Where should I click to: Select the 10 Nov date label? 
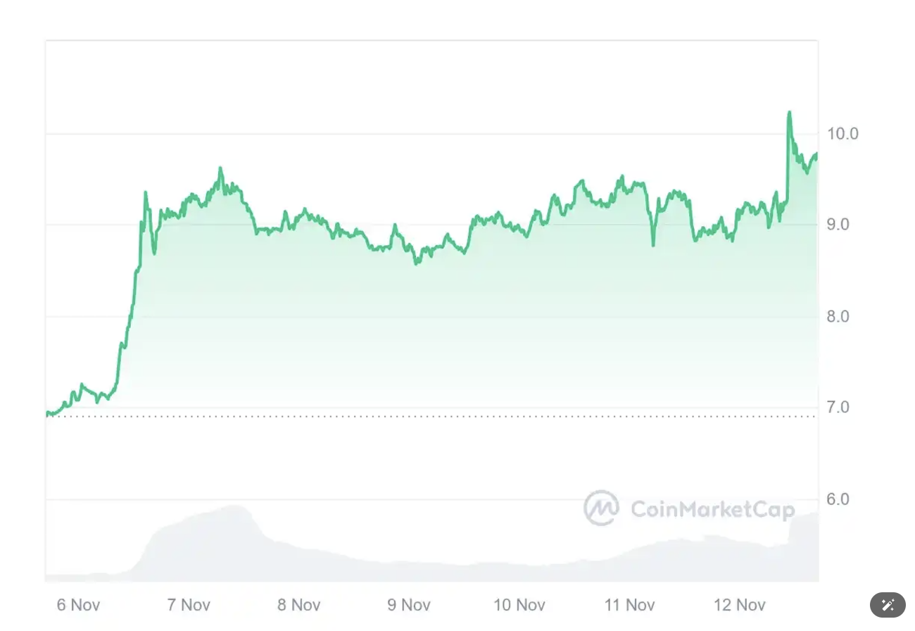pyautogui.click(x=519, y=605)
